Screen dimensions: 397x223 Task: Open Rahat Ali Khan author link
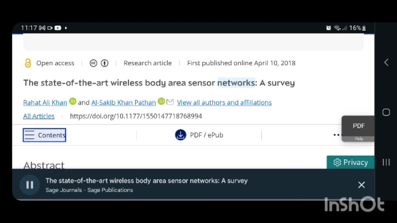pyautogui.click(x=45, y=102)
